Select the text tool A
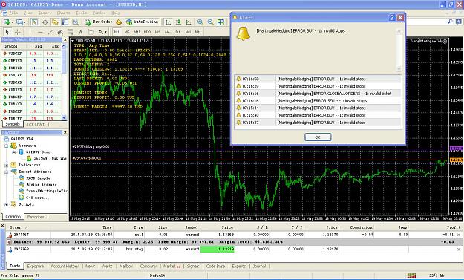This screenshot has height=280, width=464. click(80, 32)
